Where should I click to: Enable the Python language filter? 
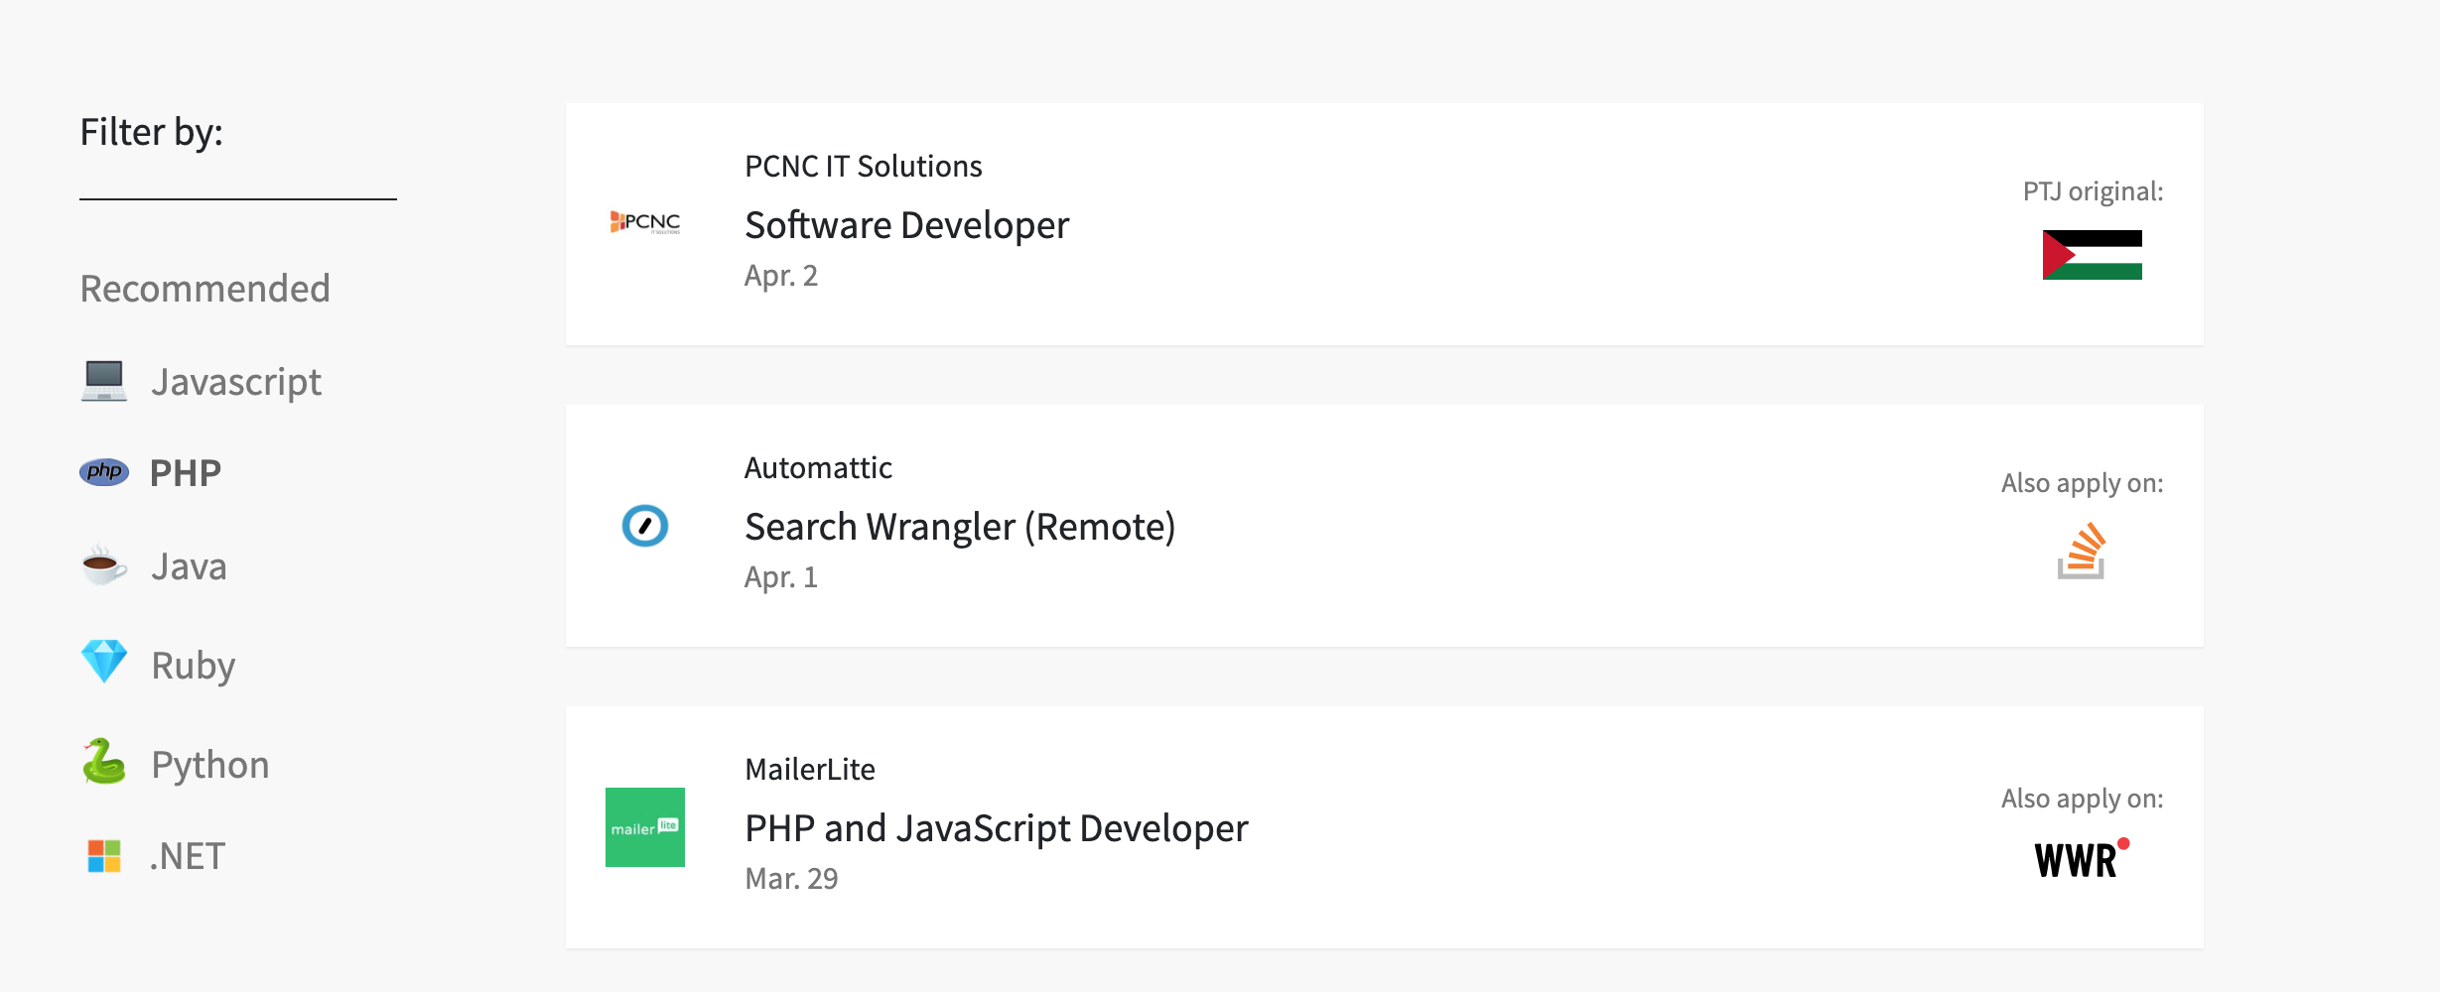coord(209,763)
